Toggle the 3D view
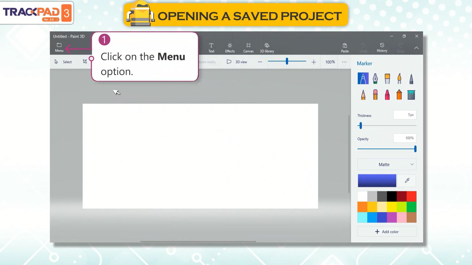Screen dimensions: 472x265 pyautogui.click(x=237, y=62)
